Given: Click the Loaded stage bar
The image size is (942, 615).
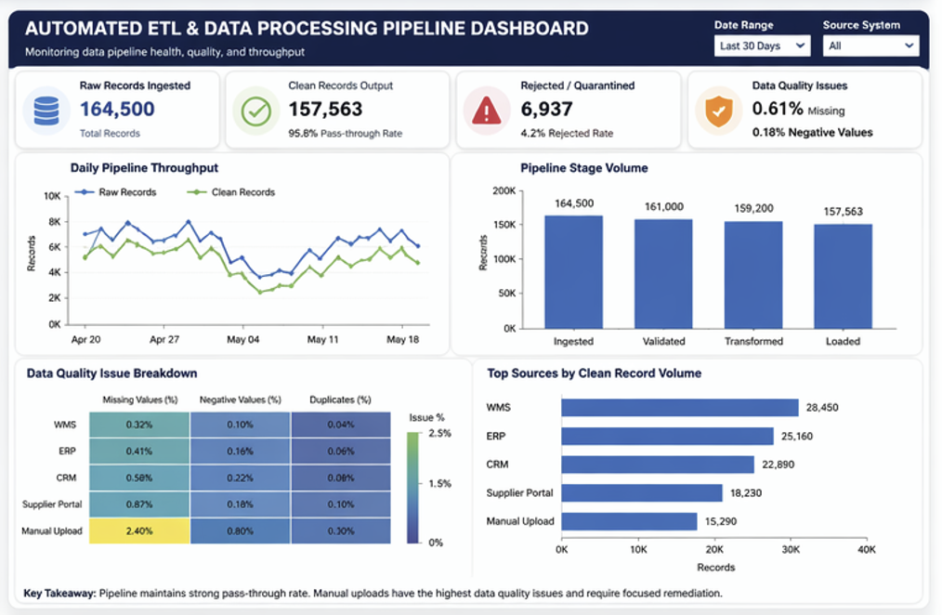Looking at the screenshot, I should tap(843, 276).
